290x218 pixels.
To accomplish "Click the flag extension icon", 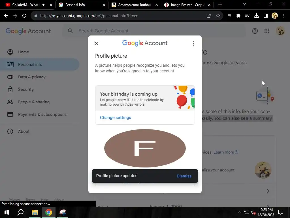I will (x=229, y=16).
